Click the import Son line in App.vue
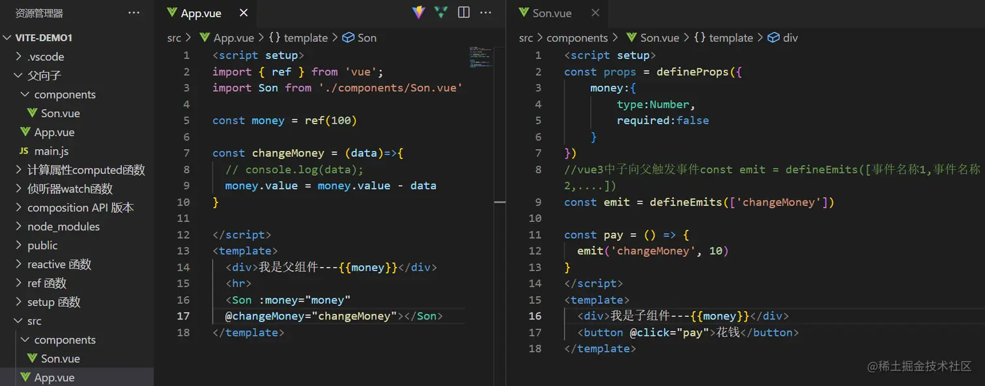The width and height of the screenshot is (985, 386). coord(337,88)
